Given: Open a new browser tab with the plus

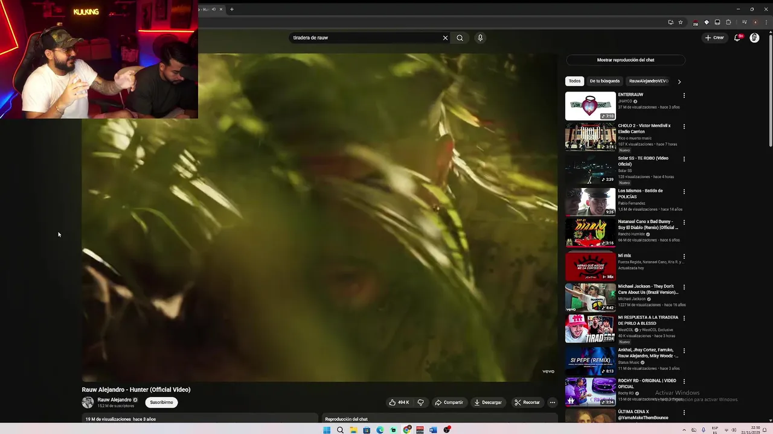Looking at the screenshot, I should (231, 9).
